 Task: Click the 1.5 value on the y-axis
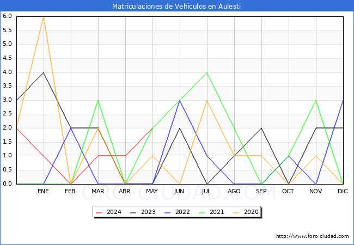7,142
